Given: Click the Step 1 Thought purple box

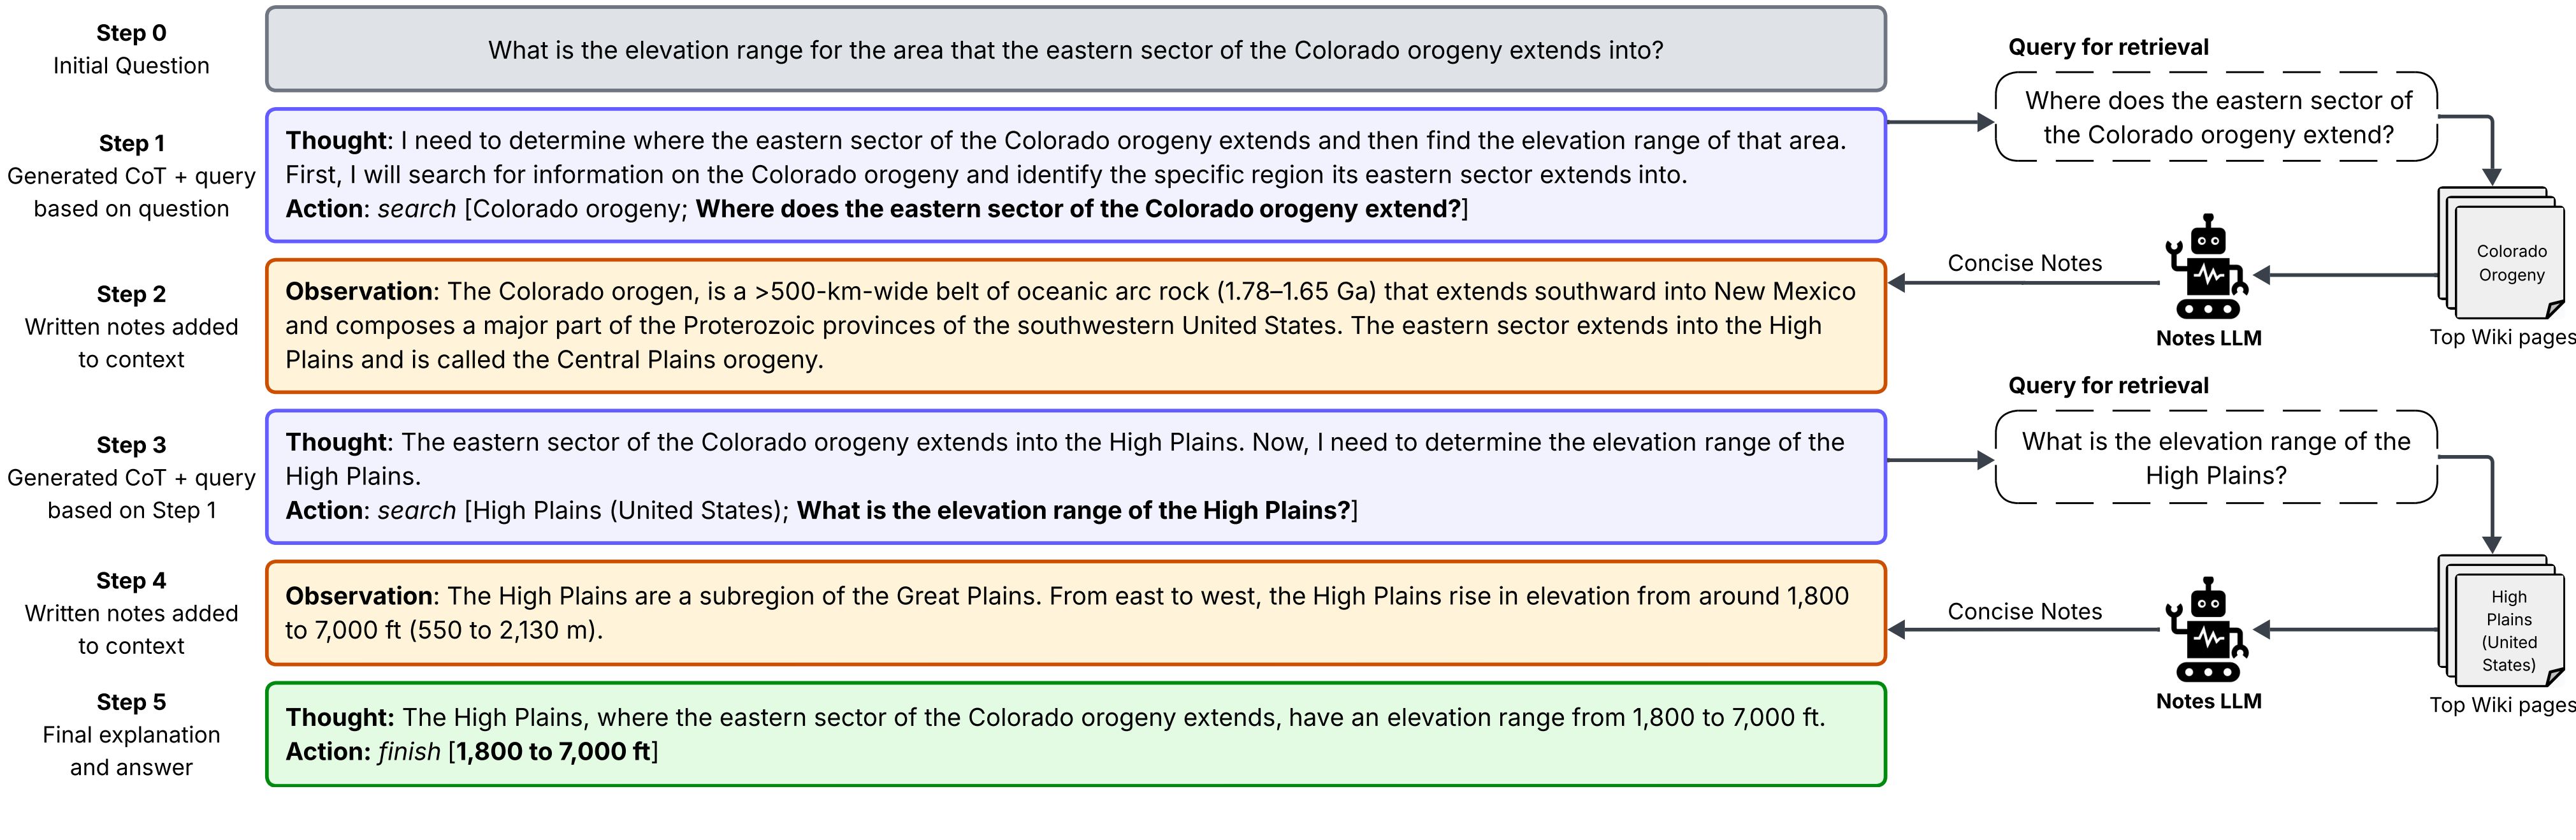Looking at the screenshot, I should click(x=1076, y=175).
